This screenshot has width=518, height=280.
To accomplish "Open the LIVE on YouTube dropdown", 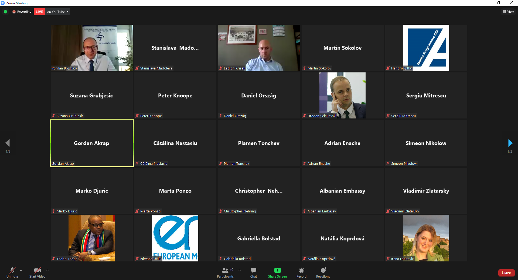I will (58, 12).
